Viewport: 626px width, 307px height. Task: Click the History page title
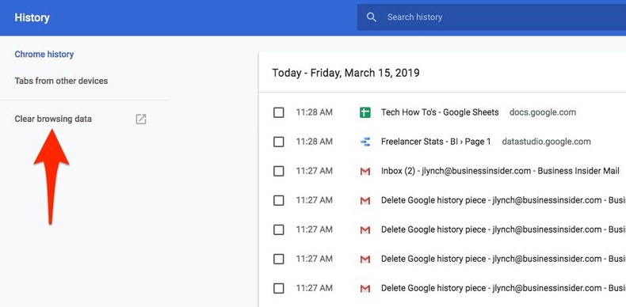pos(32,17)
